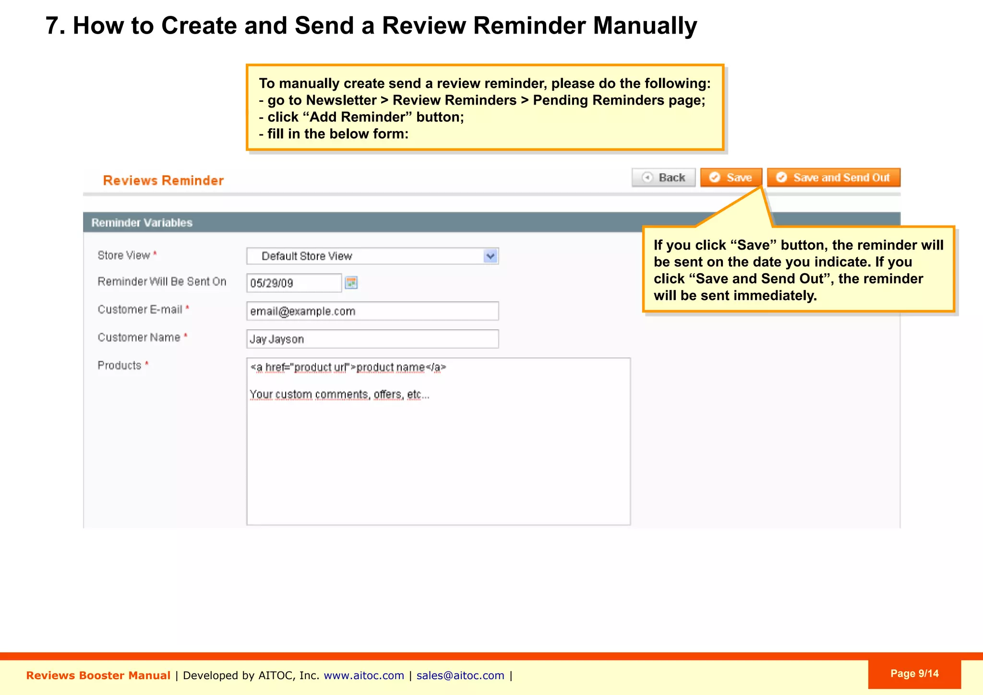Open the www.aitoc.com link
Screen dimensions: 983x695
click(x=364, y=675)
